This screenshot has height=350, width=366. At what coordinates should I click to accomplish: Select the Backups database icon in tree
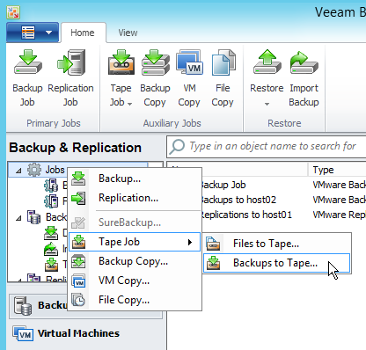pos(33,217)
